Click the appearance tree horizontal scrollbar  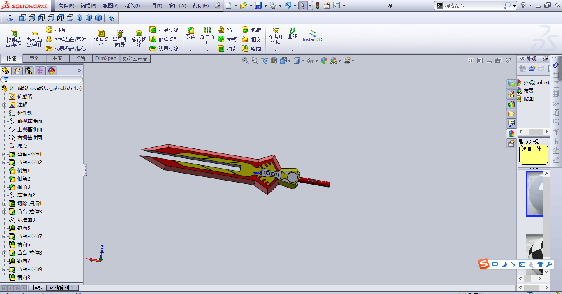pos(534,132)
